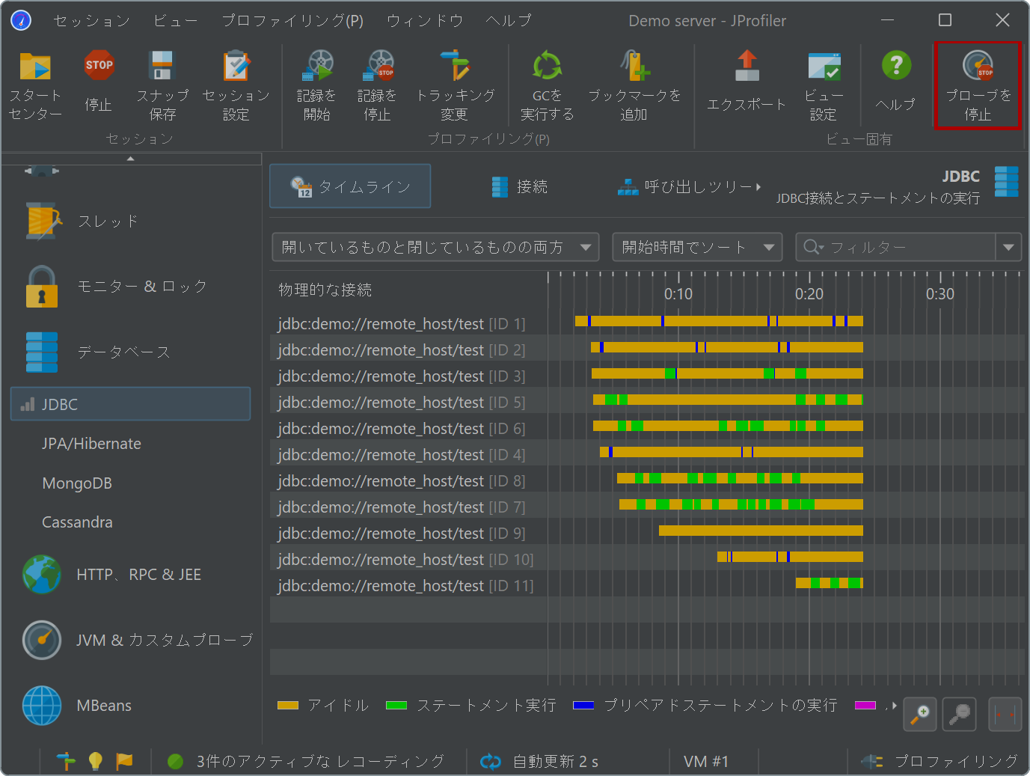
Task: Click the signpost icon in status bar
Action: pos(66,761)
